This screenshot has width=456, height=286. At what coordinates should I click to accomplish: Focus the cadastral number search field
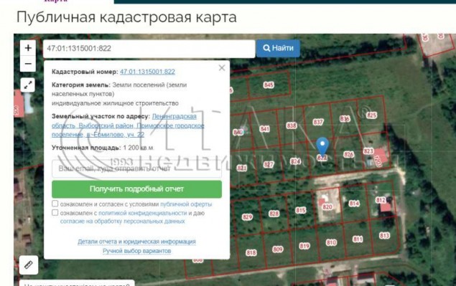(x=149, y=49)
